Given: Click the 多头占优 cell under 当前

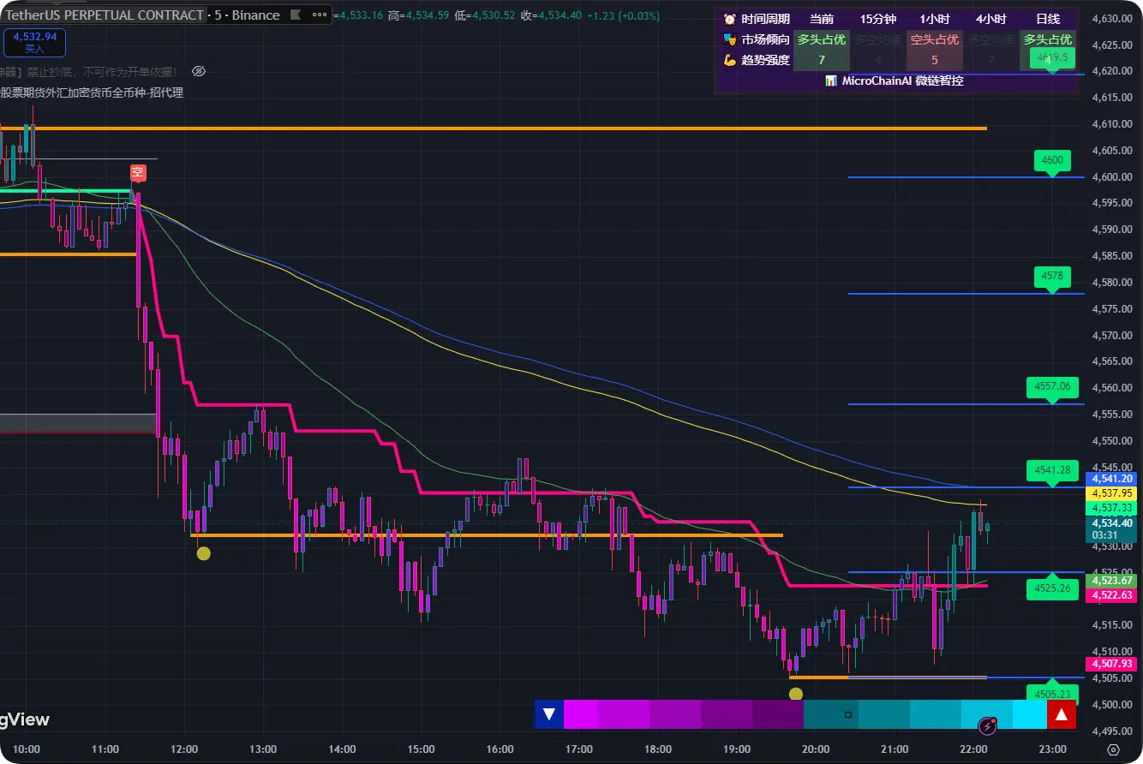Looking at the screenshot, I should pos(822,39).
